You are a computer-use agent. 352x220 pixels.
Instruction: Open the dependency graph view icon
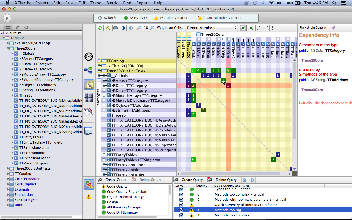[x=89, y=70]
